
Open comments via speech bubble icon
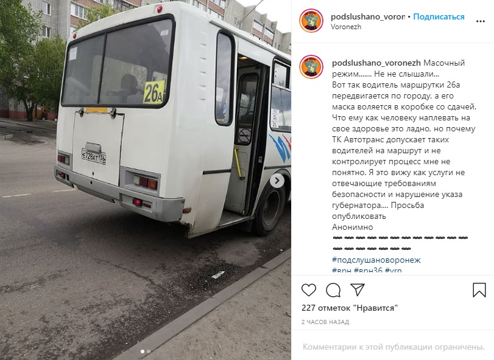(x=333, y=290)
